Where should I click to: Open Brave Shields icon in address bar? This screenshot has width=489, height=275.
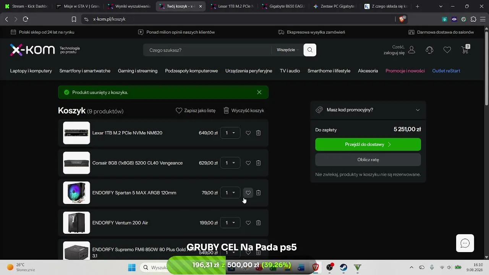402,19
